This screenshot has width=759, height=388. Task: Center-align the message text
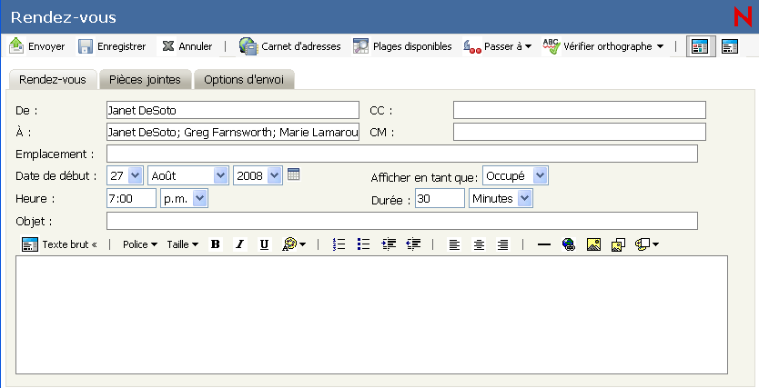(x=479, y=244)
